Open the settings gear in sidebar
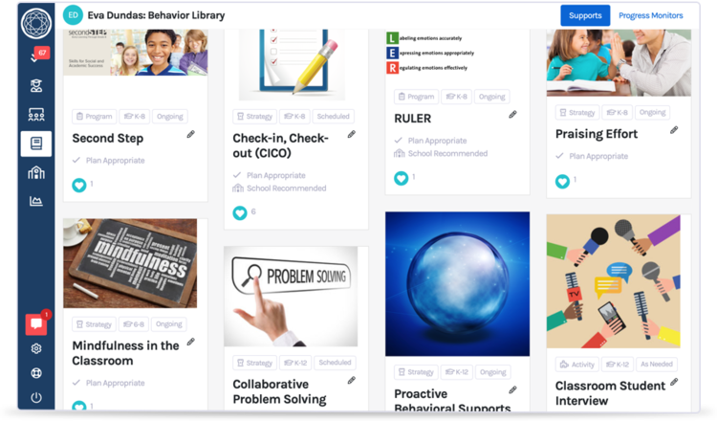 36,348
